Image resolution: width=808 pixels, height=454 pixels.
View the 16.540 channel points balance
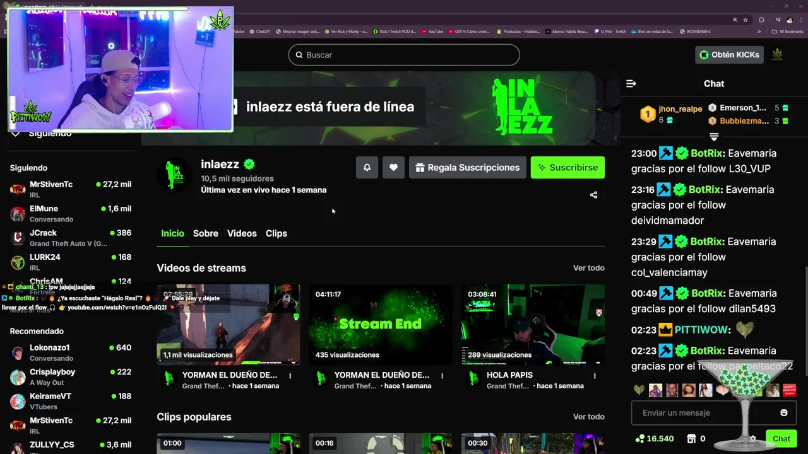(654, 438)
